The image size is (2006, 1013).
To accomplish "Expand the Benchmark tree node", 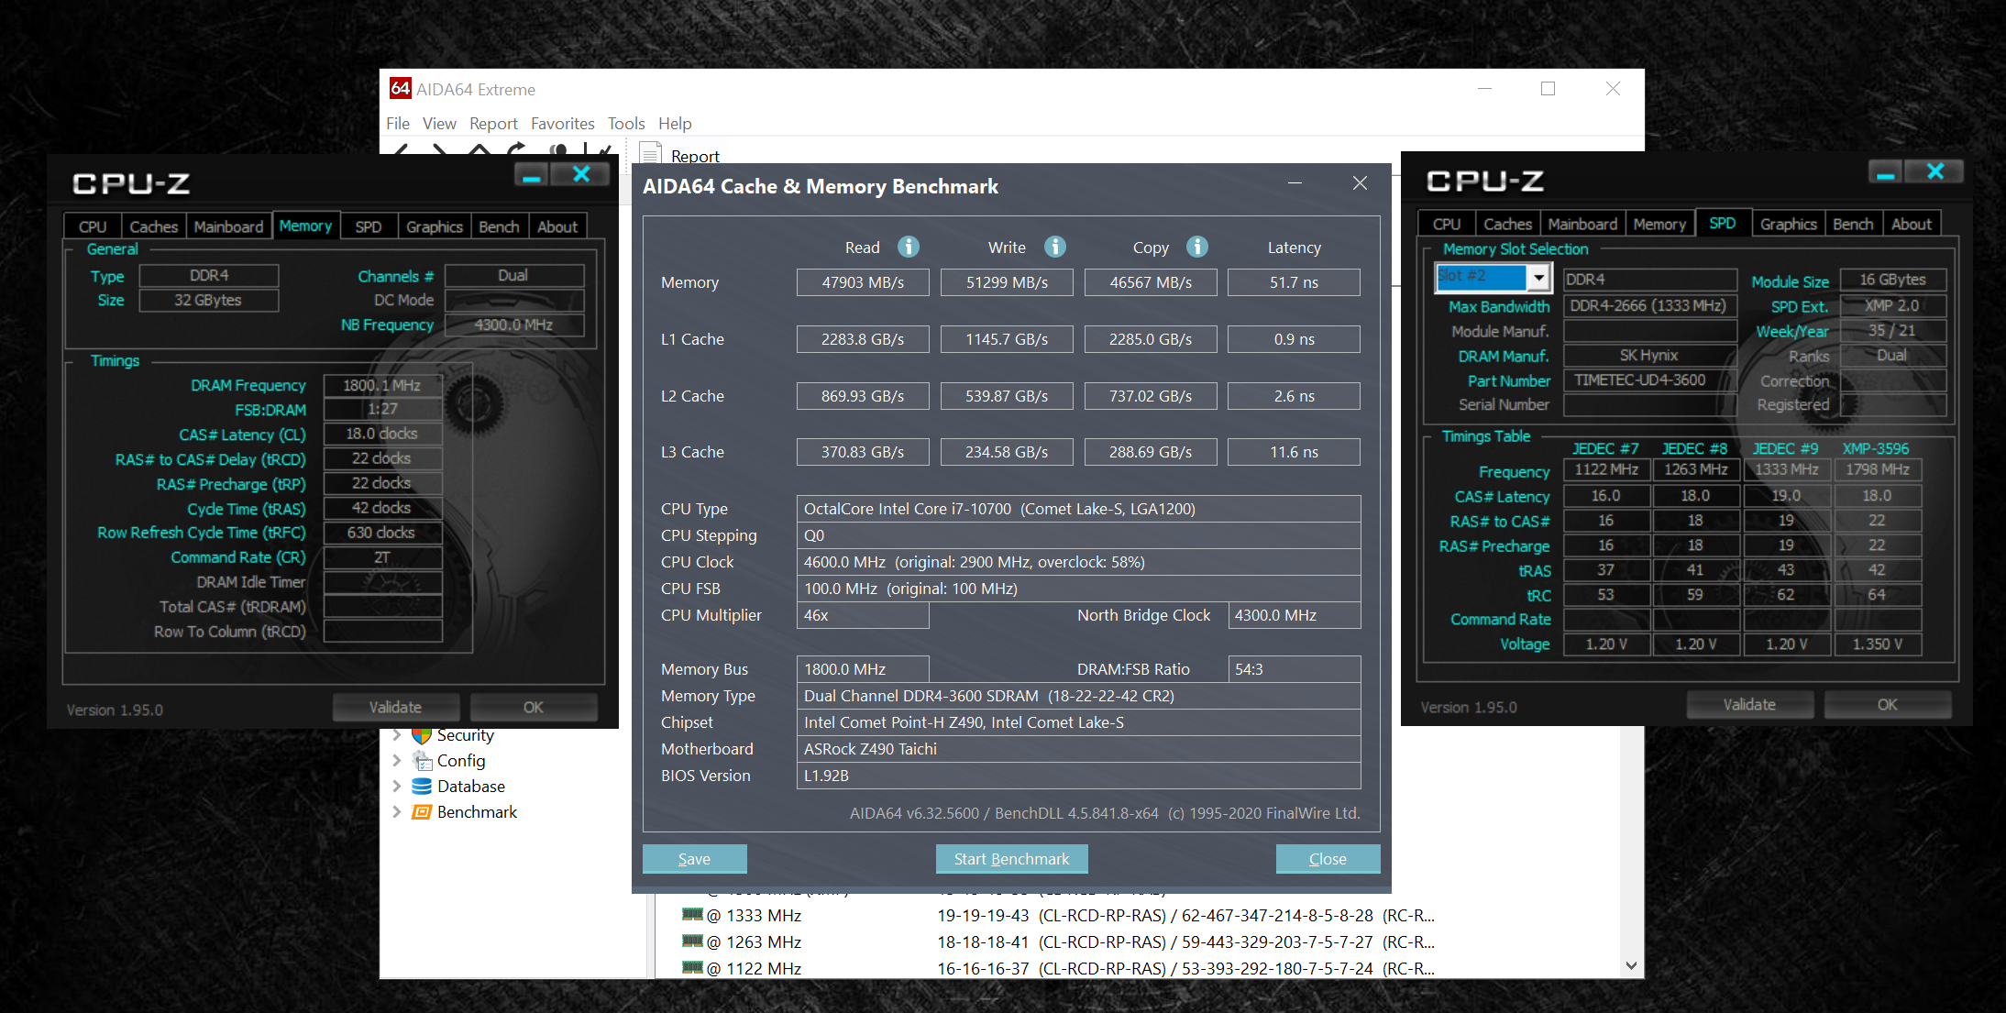I will [x=396, y=812].
